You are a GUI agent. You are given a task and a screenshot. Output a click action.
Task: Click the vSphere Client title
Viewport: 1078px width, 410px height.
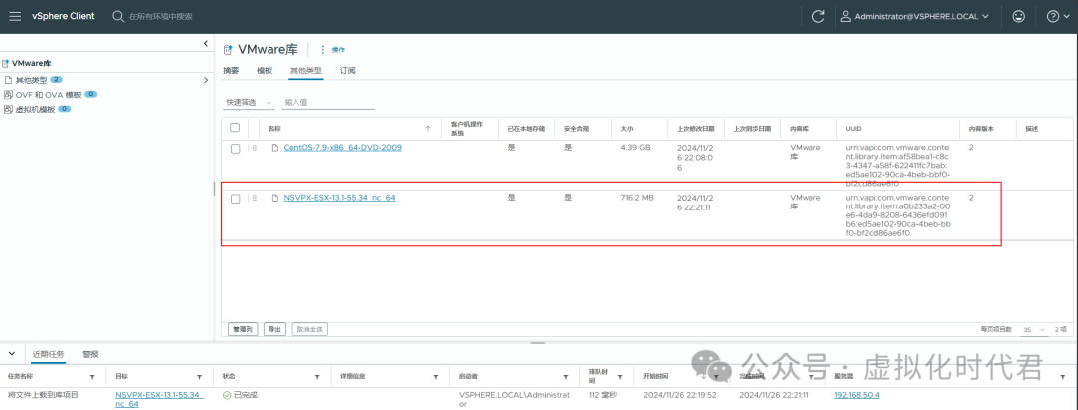[63, 16]
